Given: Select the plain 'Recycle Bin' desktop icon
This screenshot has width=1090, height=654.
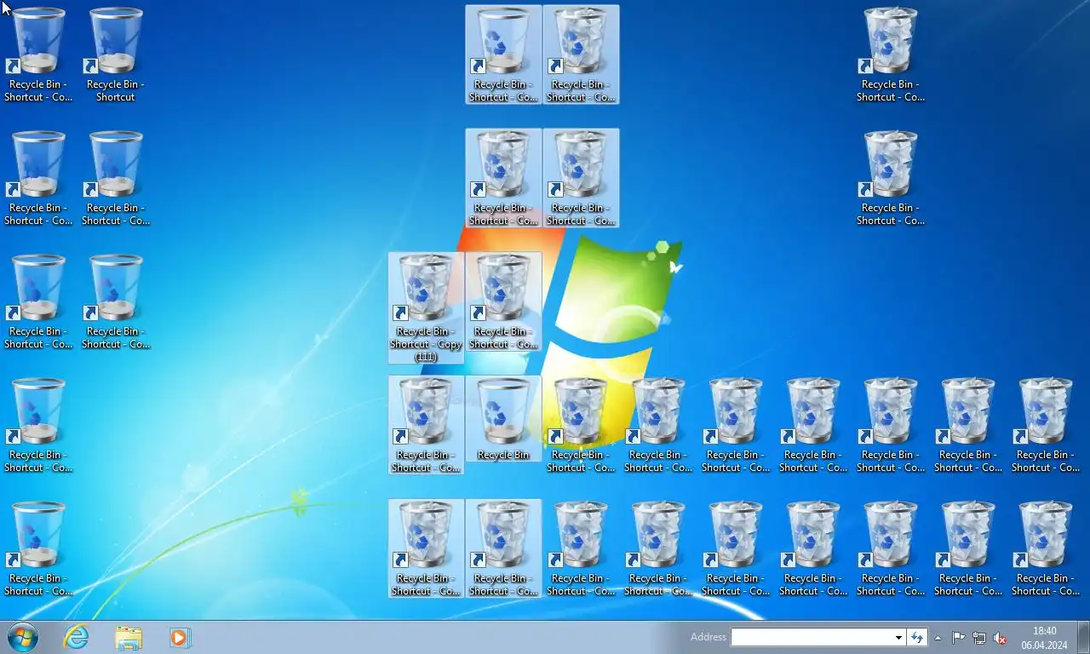Looking at the screenshot, I should pyautogui.click(x=503, y=419).
